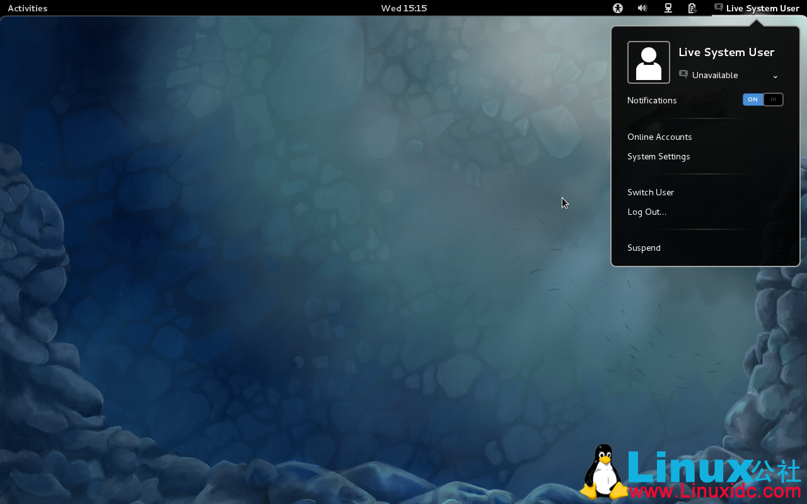The width and height of the screenshot is (807, 504).
Task: Select Log Out from the user menu
Action: click(x=647, y=212)
